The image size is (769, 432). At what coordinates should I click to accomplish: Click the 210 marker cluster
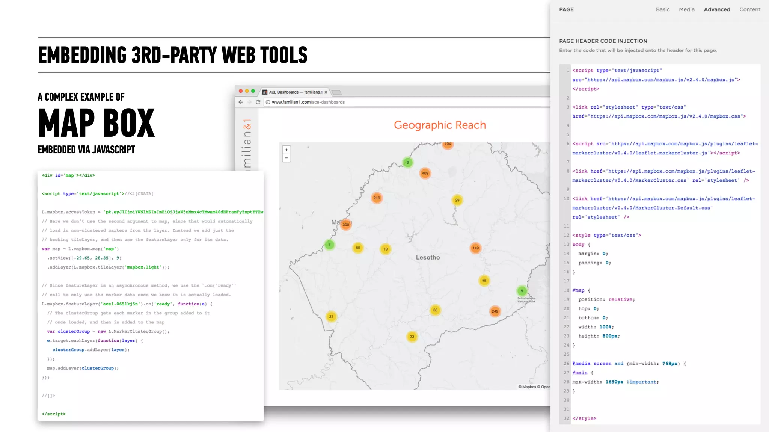click(377, 198)
